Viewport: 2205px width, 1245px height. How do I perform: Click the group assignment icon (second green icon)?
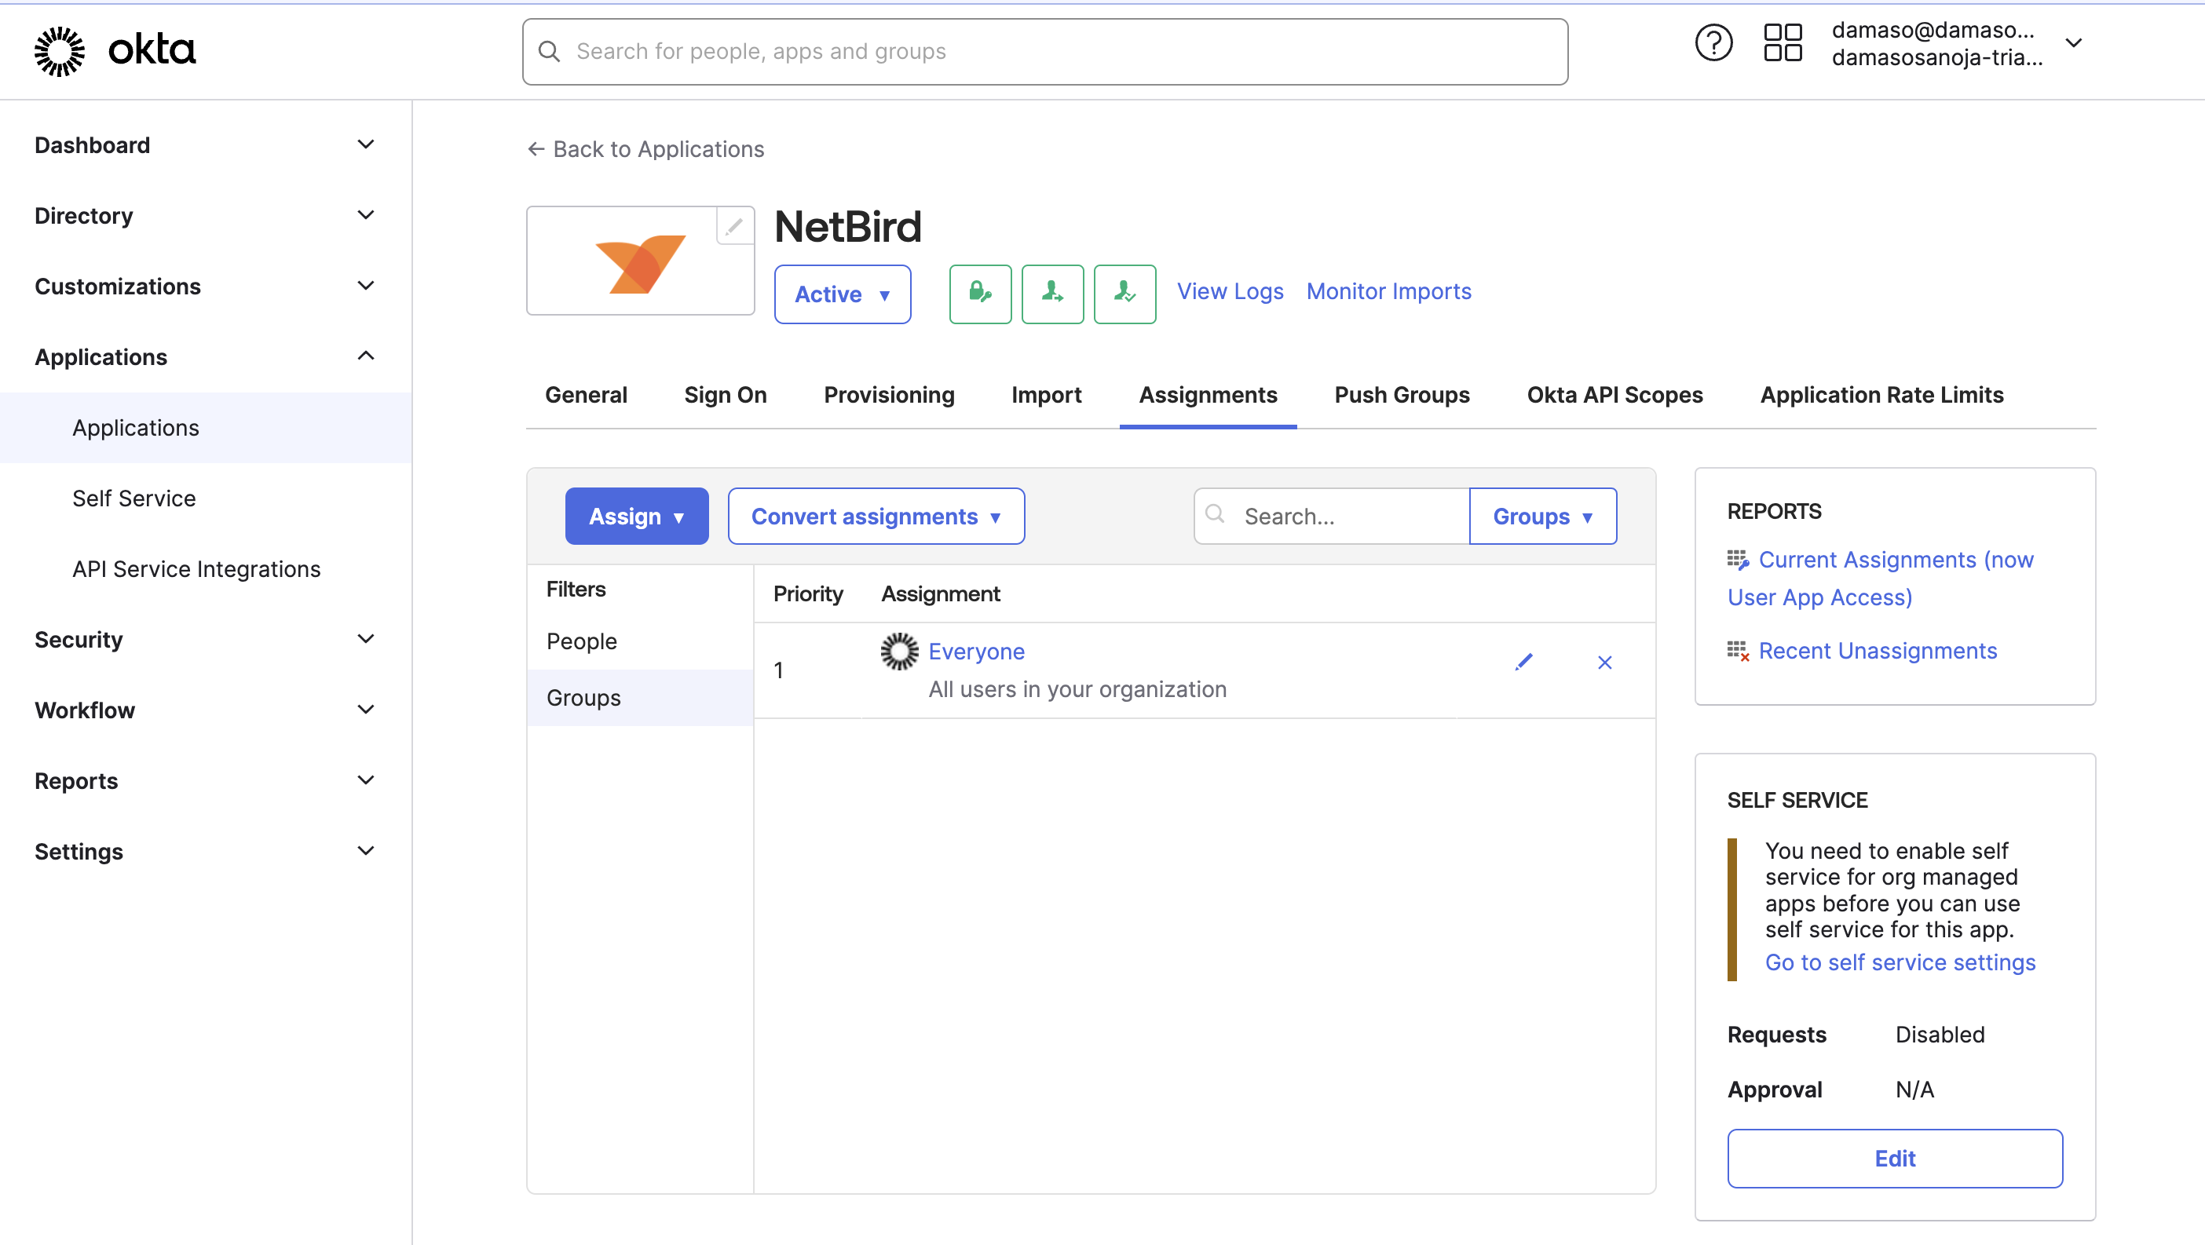click(1052, 292)
